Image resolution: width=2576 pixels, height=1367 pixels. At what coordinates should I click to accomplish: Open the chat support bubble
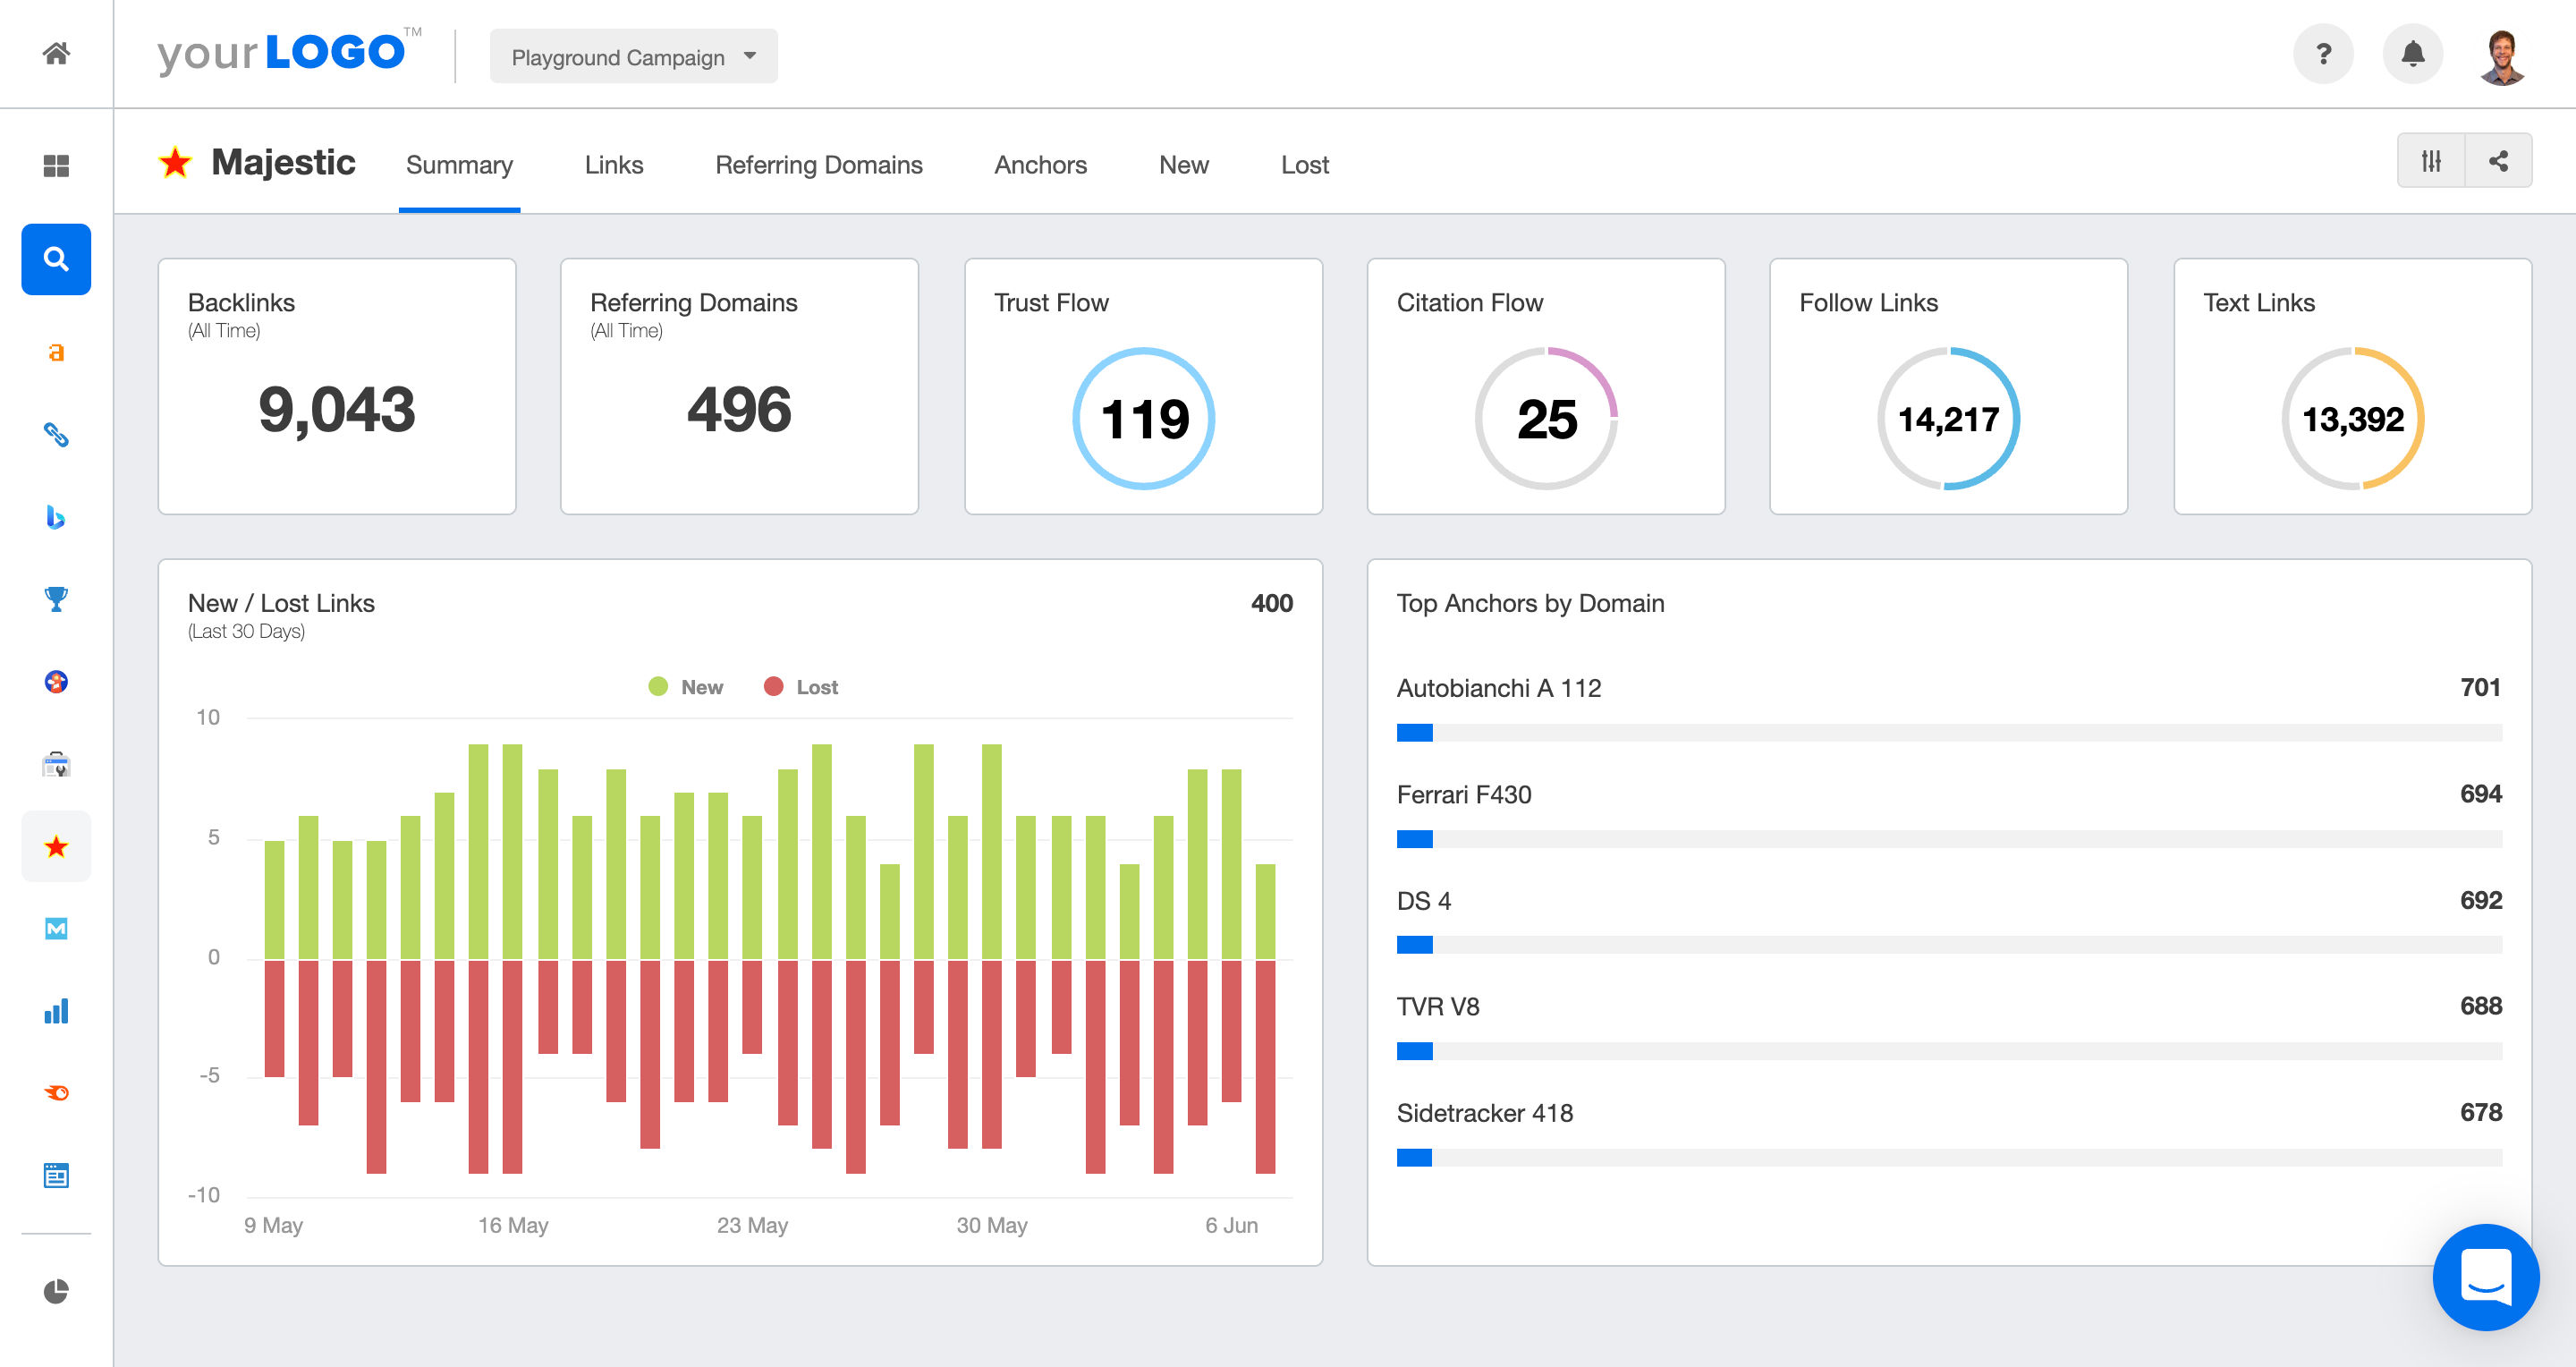[x=2485, y=1277]
